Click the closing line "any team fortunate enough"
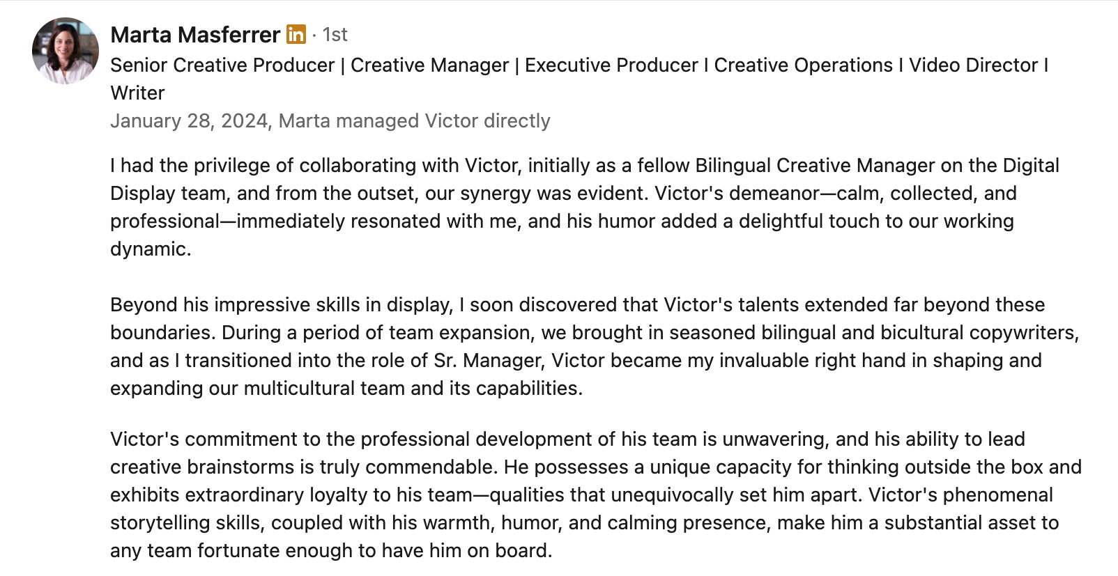1118x576 pixels. (x=331, y=550)
